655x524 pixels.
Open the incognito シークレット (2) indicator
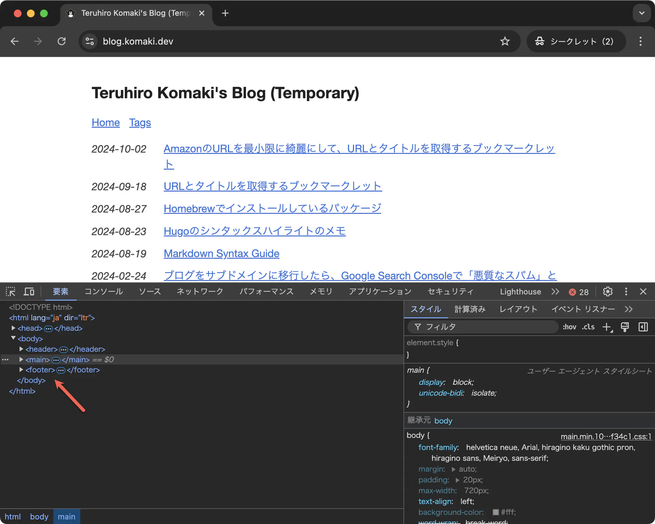tap(576, 41)
